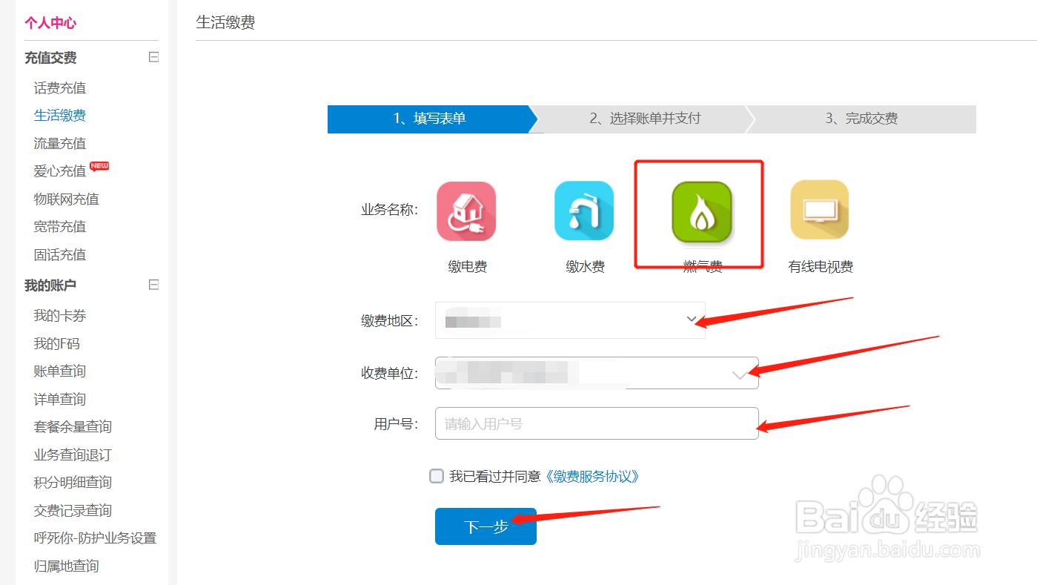Open 我的卡券 in sidebar

(x=60, y=316)
